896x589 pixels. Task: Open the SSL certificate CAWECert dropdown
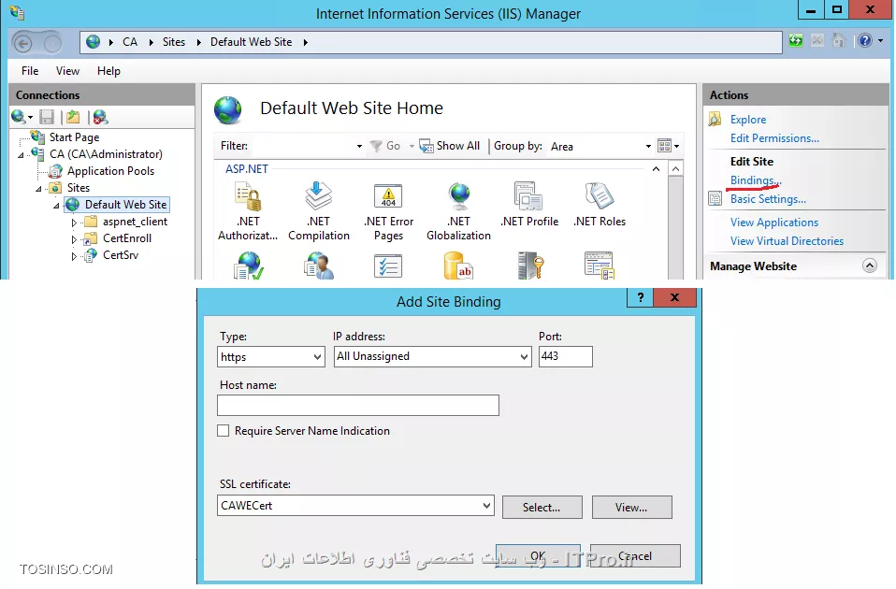[355, 506]
